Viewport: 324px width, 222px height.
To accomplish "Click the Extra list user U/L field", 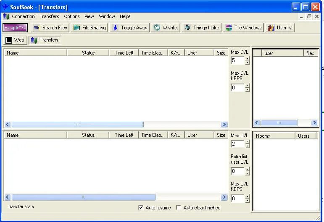I will click(238, 171).
